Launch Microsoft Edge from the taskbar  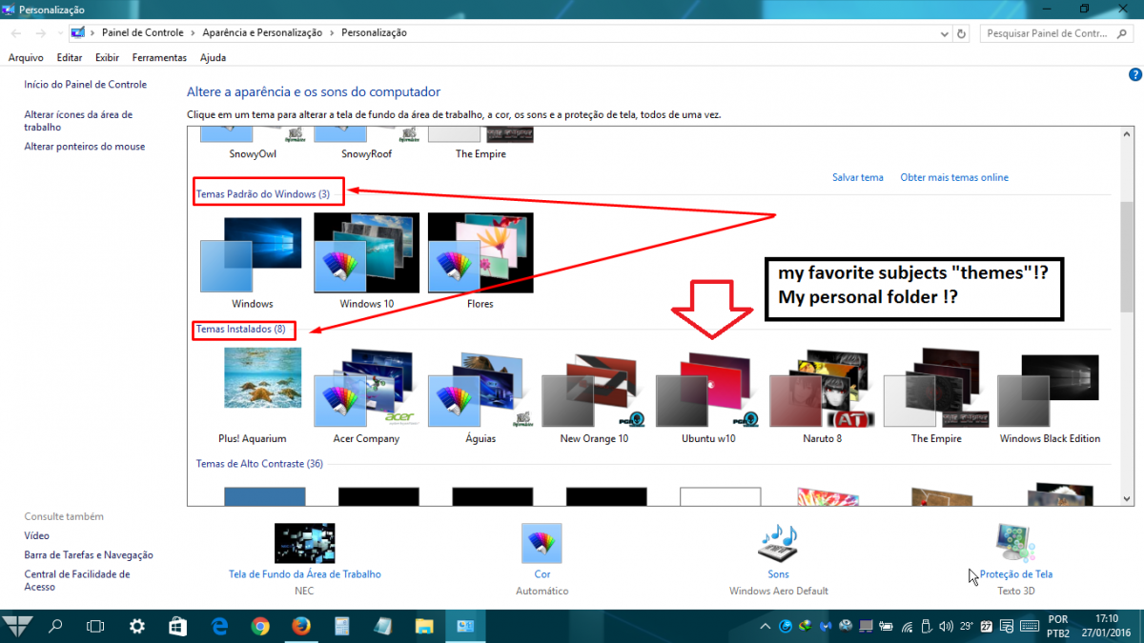pyautogui.click(x=219, y=626)
